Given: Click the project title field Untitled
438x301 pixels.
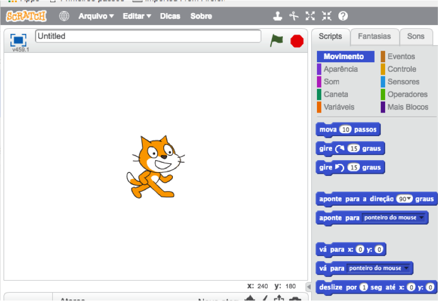Looking at the screenshot, I should click(x=148, y=36).
